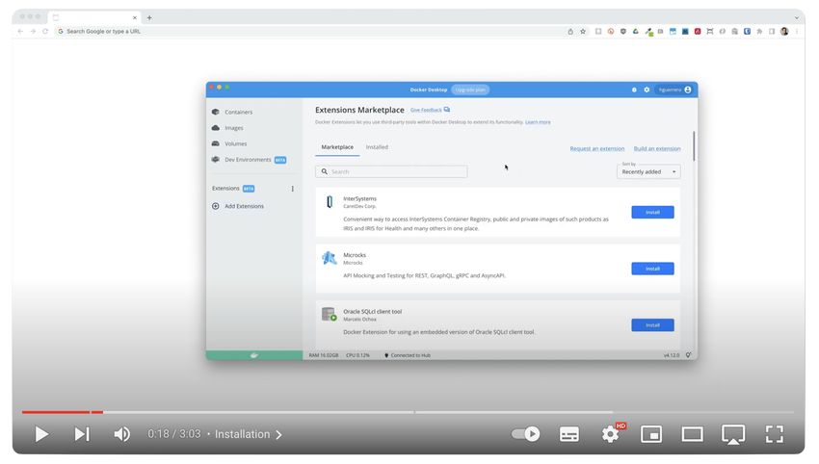The height and width of the screenshot is (464, 819).
Task: Toggle the autoplay switch
Action: click(526, 434)
